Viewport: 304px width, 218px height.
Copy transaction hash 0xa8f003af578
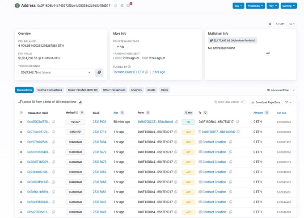click(54, 122)
